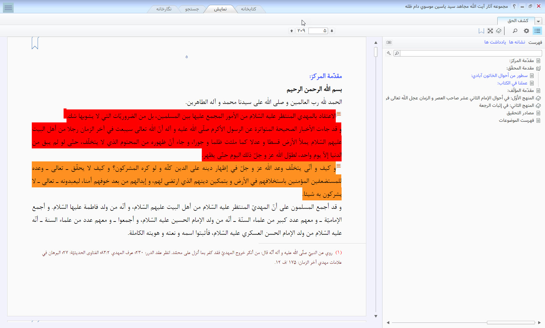545x328 pixels.
Task: Select مصادر التحقيق in index tree
Action: tap(520, 113)
